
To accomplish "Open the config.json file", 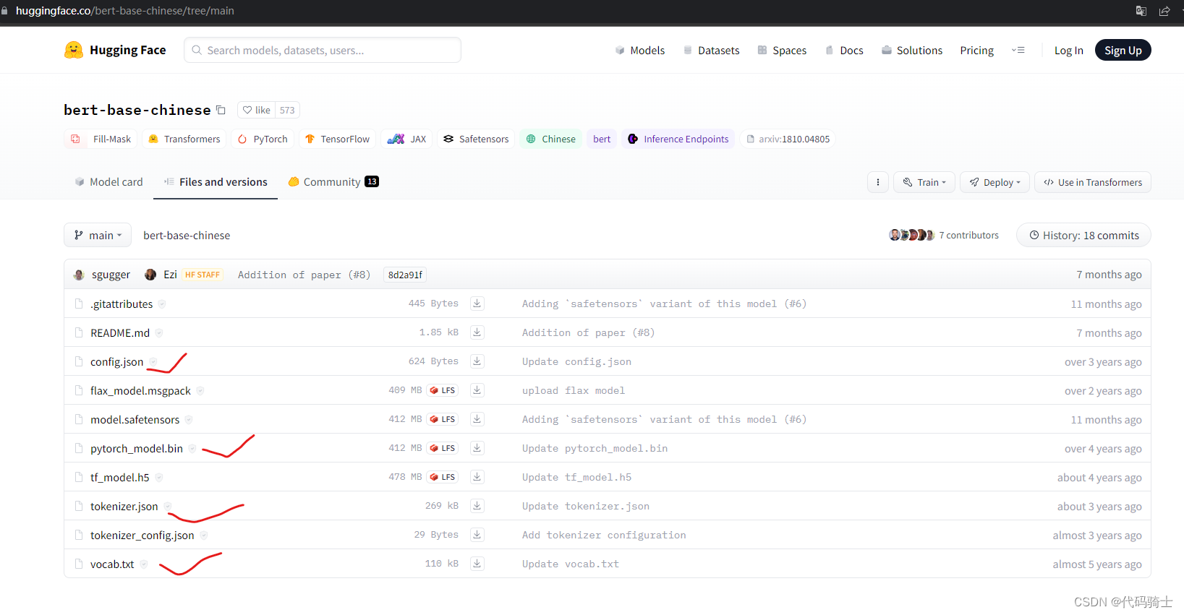I will click(x=116, y=361).
